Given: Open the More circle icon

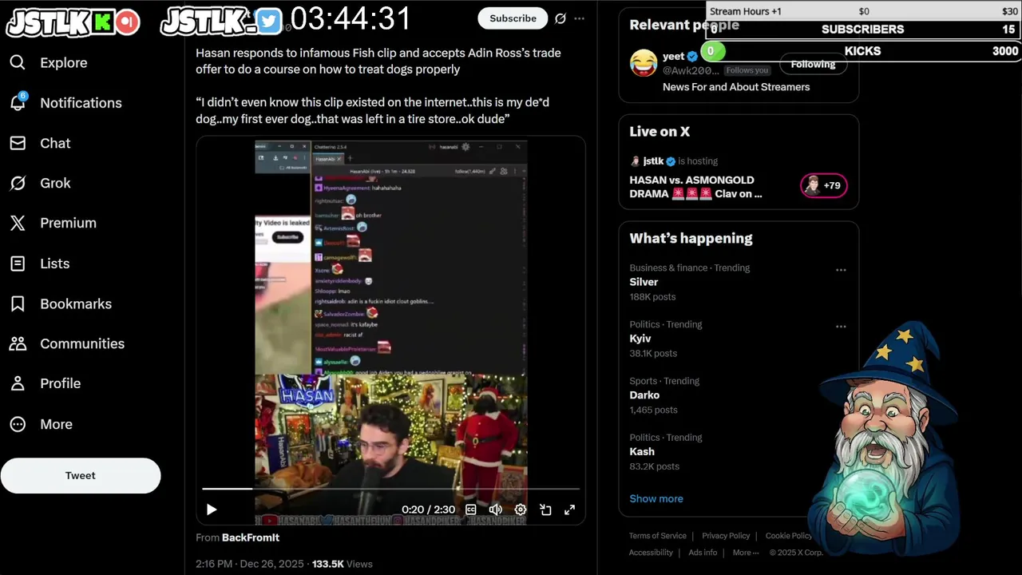Looking at the screenshot, I should coord(18,424).
